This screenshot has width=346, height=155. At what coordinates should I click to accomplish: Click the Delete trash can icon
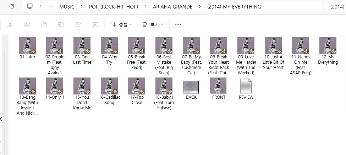[95, 24]
